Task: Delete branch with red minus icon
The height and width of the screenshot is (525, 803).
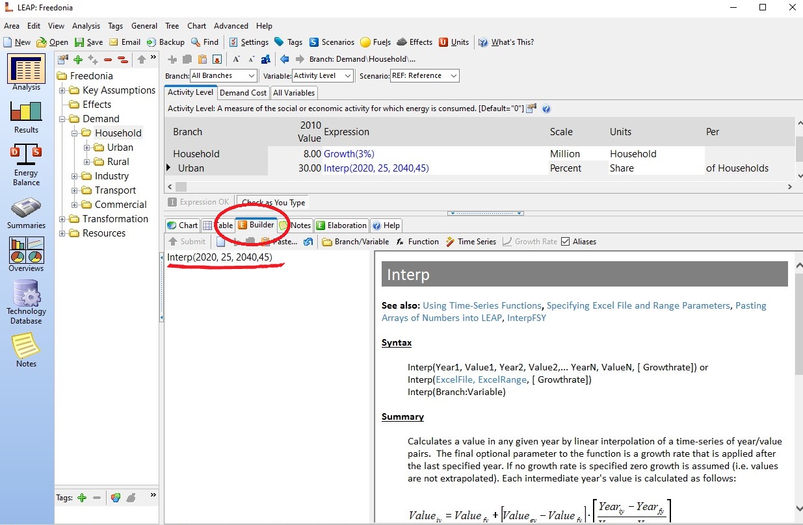Action: (x=107, y=60)
